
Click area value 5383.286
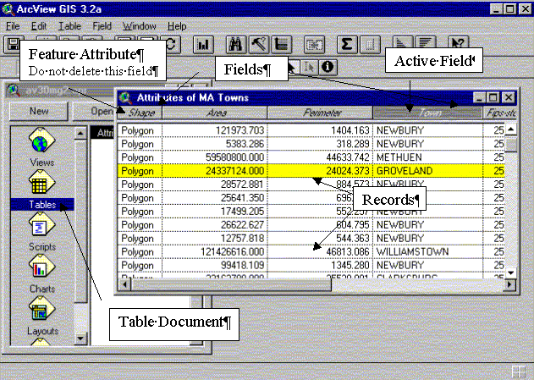[x=245, y=144]
